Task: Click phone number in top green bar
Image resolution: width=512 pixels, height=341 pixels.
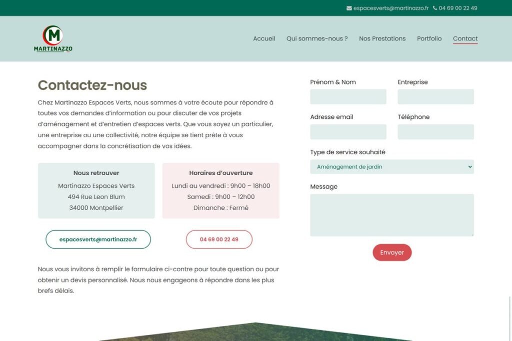Action: tap(458, 8)
